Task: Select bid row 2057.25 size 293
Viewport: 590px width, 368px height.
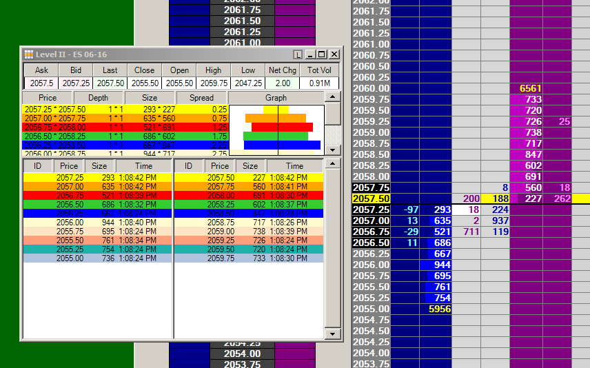Action: click(97, 178)
